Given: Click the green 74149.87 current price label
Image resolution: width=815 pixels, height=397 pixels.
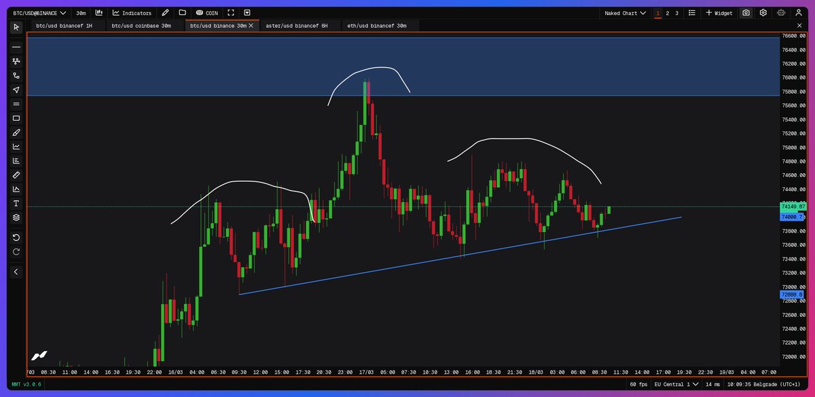Looking at the screenshot, I should [x=793, y=206].
